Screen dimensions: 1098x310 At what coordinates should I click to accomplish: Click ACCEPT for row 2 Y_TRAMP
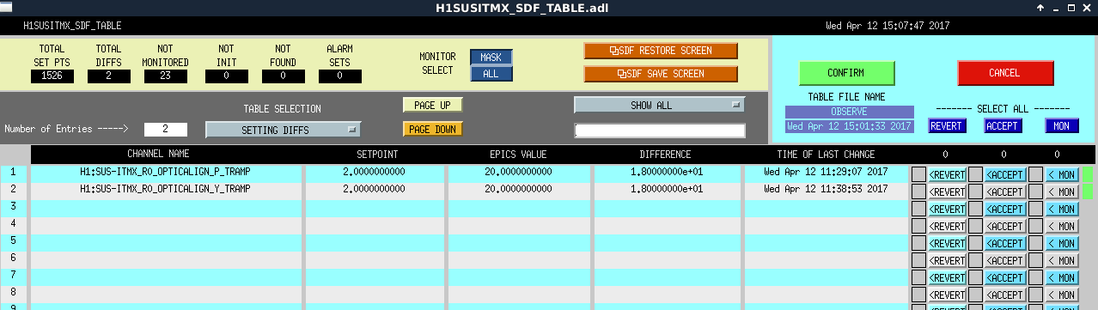1005,191
